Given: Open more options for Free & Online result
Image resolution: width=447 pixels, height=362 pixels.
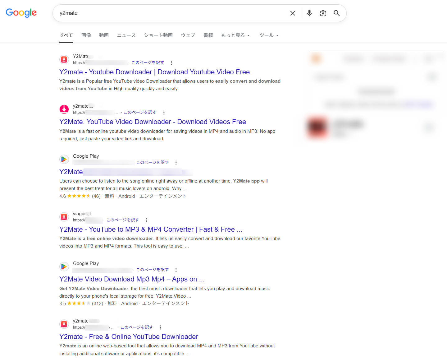Looking at the screenshot, I should (160, 327).
